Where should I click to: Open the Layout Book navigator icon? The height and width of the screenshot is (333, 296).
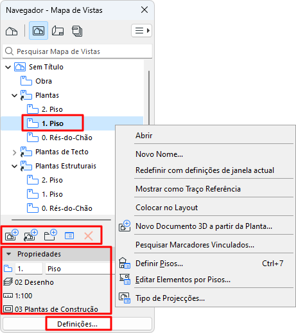[58, 31]
